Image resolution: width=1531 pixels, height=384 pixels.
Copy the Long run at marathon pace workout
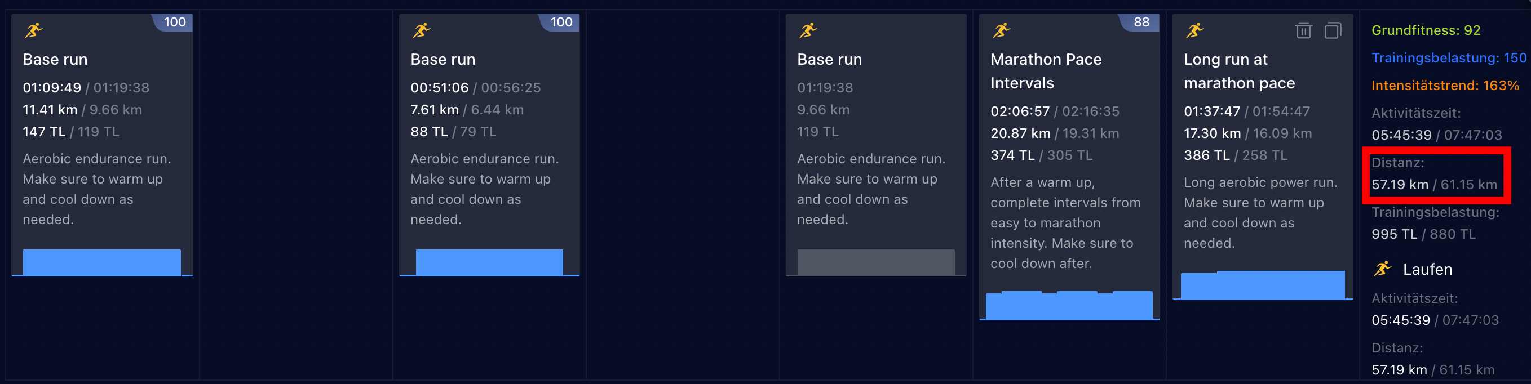pyautogui.click(x=1333, y=30)
